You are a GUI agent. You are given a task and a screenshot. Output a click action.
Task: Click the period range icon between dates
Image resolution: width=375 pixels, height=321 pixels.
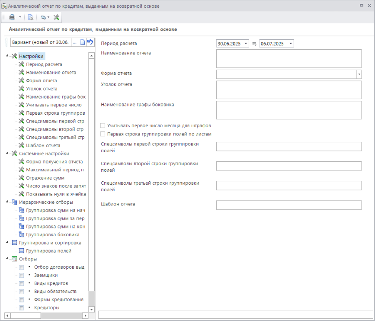[x=254, y=44]
